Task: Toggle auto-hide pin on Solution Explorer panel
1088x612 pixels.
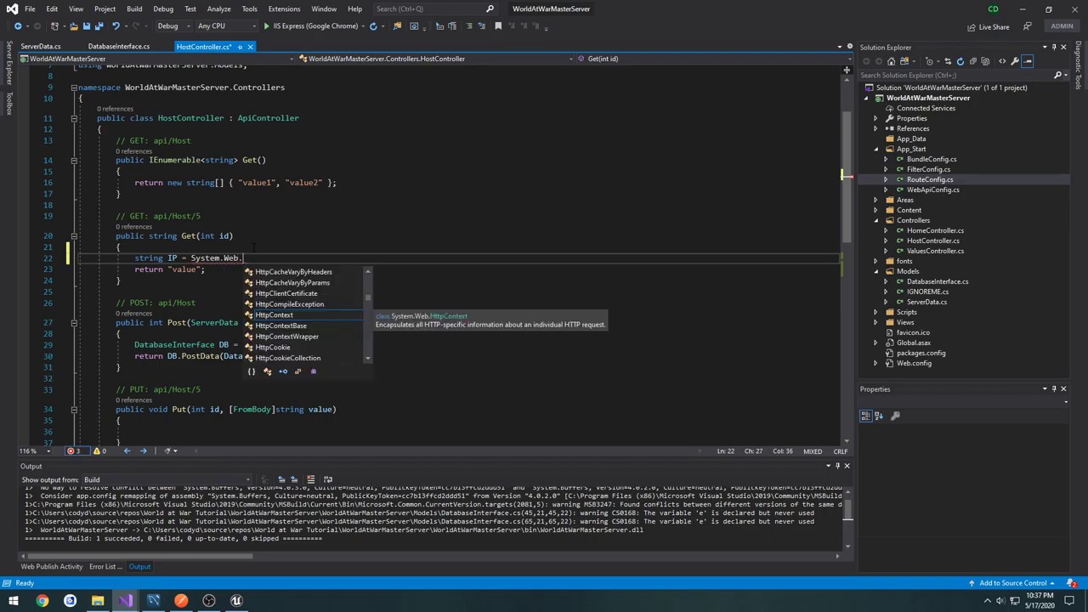Action: [x=1054, y=48]
